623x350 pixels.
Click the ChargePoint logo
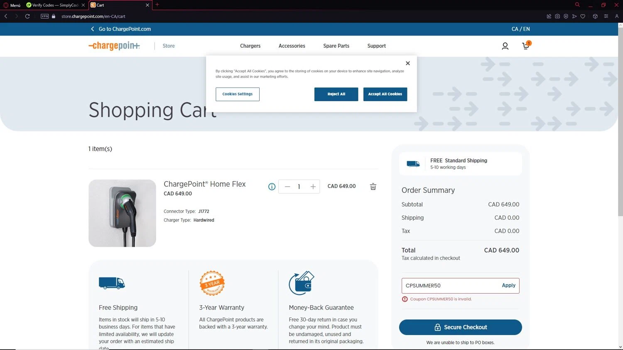[114, 46]
